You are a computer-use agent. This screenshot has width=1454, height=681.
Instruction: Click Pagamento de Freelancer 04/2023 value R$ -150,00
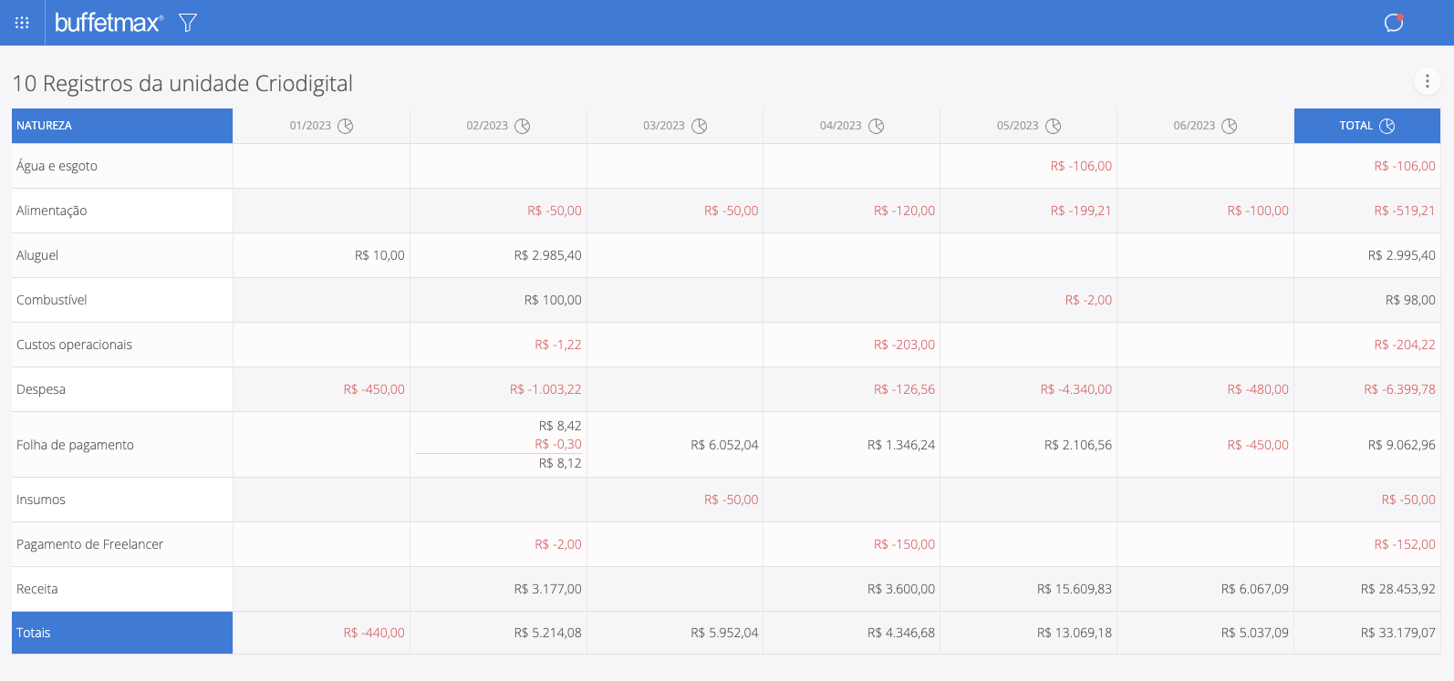coord(904,544)
